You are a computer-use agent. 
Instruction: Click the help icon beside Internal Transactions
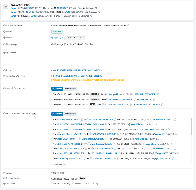point(4,88)
